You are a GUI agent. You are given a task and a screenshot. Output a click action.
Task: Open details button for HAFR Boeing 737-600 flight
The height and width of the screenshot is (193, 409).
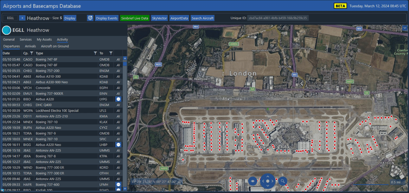click(x=118, y=184)
